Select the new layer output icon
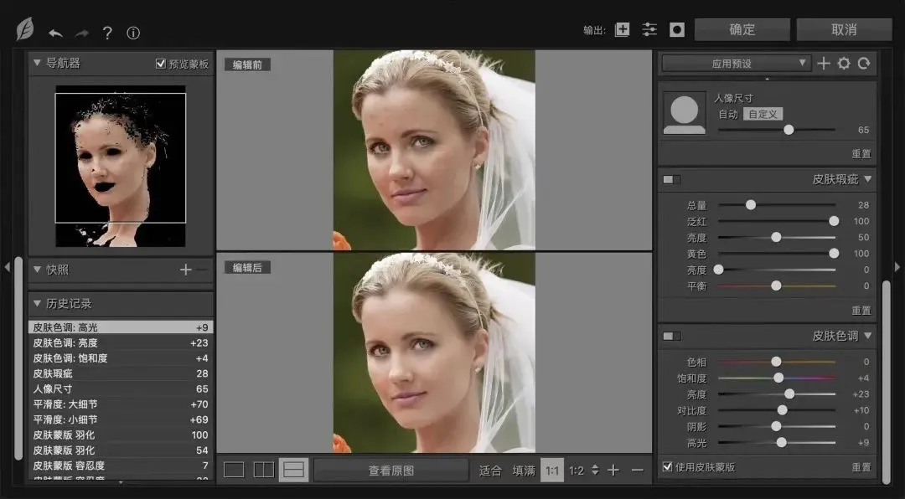 coord(622,30)
